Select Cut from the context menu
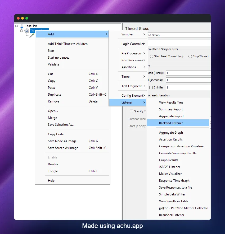Viewport: 225px width, 234px height. (x=72, y=74)
